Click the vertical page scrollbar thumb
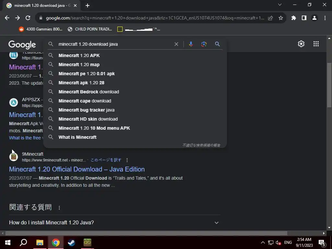Image resolution: width=332 pixels, height=249 pixels. [329, 86]
